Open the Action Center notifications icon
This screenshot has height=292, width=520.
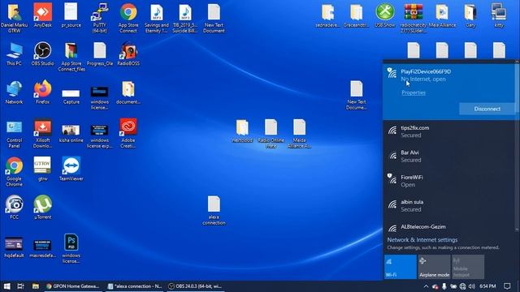click(507, 286)
